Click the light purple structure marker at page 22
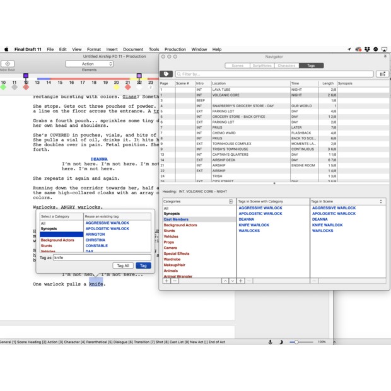This screenshot has height=391, width=391. (x=139, y=76)
